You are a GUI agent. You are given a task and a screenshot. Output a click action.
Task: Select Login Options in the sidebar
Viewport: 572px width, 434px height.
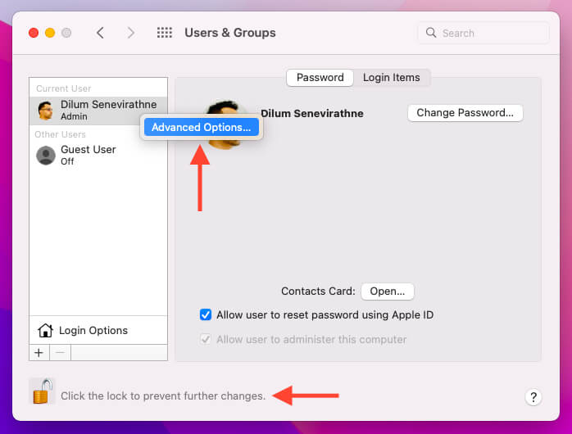click(98, 330)
